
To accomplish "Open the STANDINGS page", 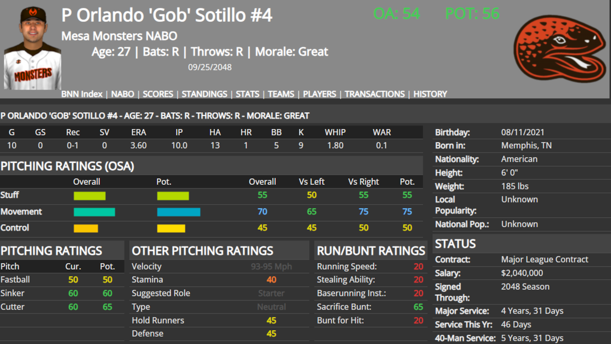I will tap(204, 94).
